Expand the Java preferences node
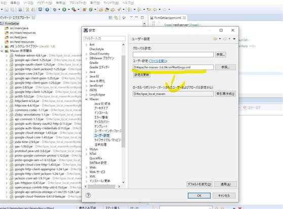Screen dimensions: 283x209 click(86, 72)
